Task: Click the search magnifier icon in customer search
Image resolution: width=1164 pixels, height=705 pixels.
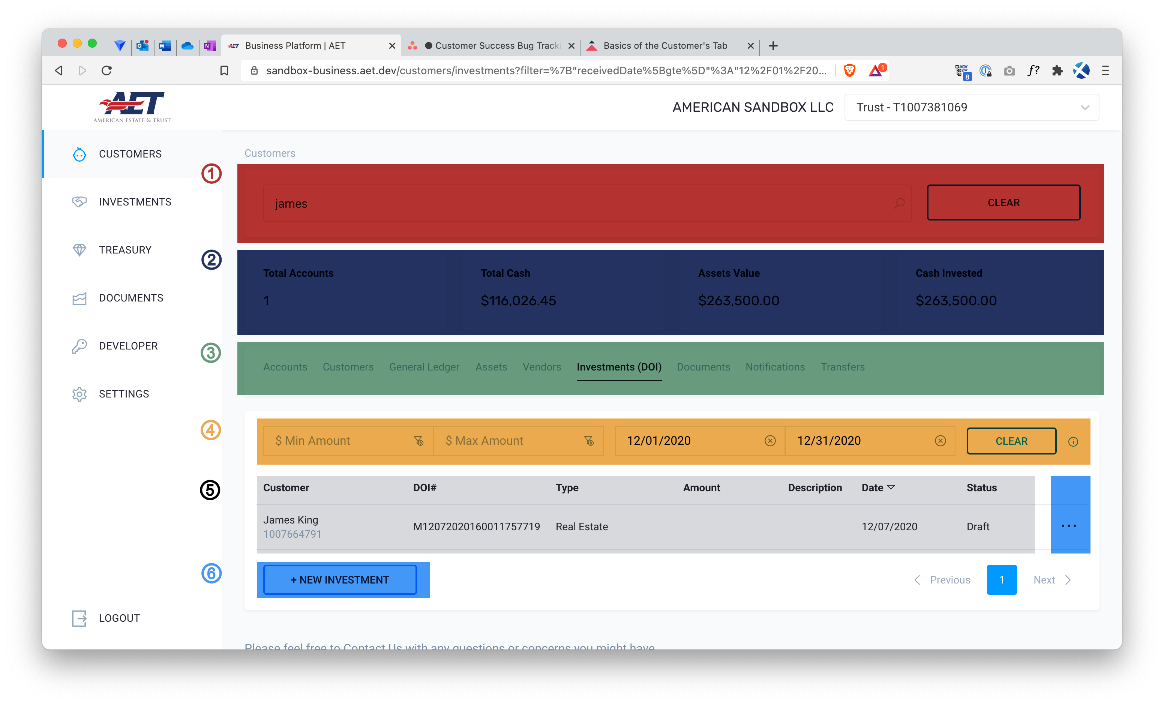Action: click(x=899, y=203)
